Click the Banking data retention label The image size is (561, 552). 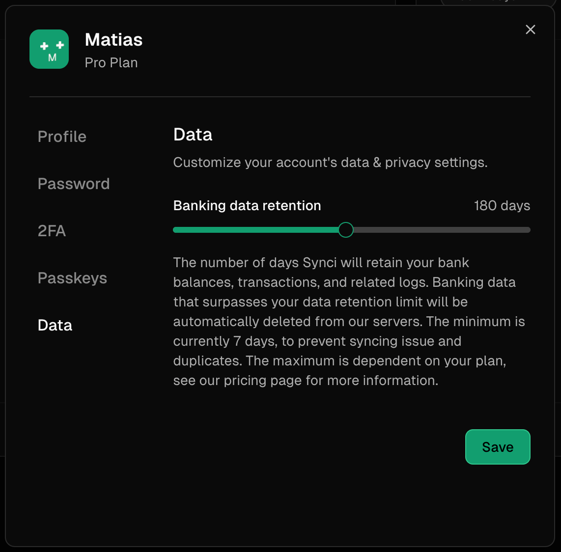click(x=247, y=206)
